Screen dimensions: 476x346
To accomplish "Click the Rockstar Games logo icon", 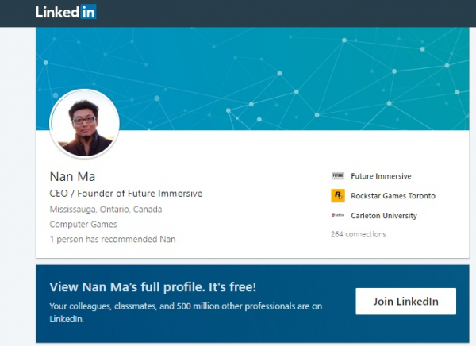I will pos(337,195).
